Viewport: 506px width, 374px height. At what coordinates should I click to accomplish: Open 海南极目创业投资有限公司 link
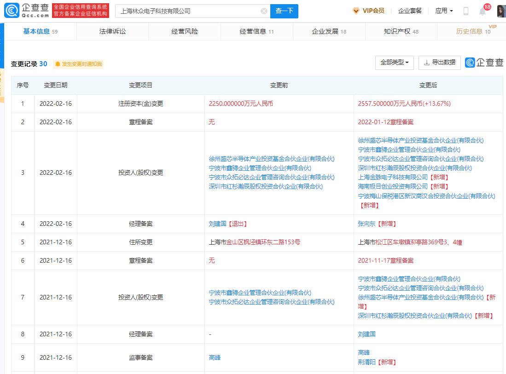click(393, 186)
